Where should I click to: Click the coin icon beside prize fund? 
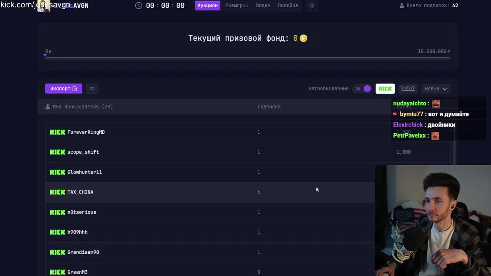(x=303, y=38)
